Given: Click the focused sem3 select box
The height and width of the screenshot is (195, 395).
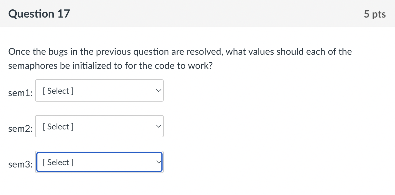Looking at the screenshot, I should click(x=99, y=162).
